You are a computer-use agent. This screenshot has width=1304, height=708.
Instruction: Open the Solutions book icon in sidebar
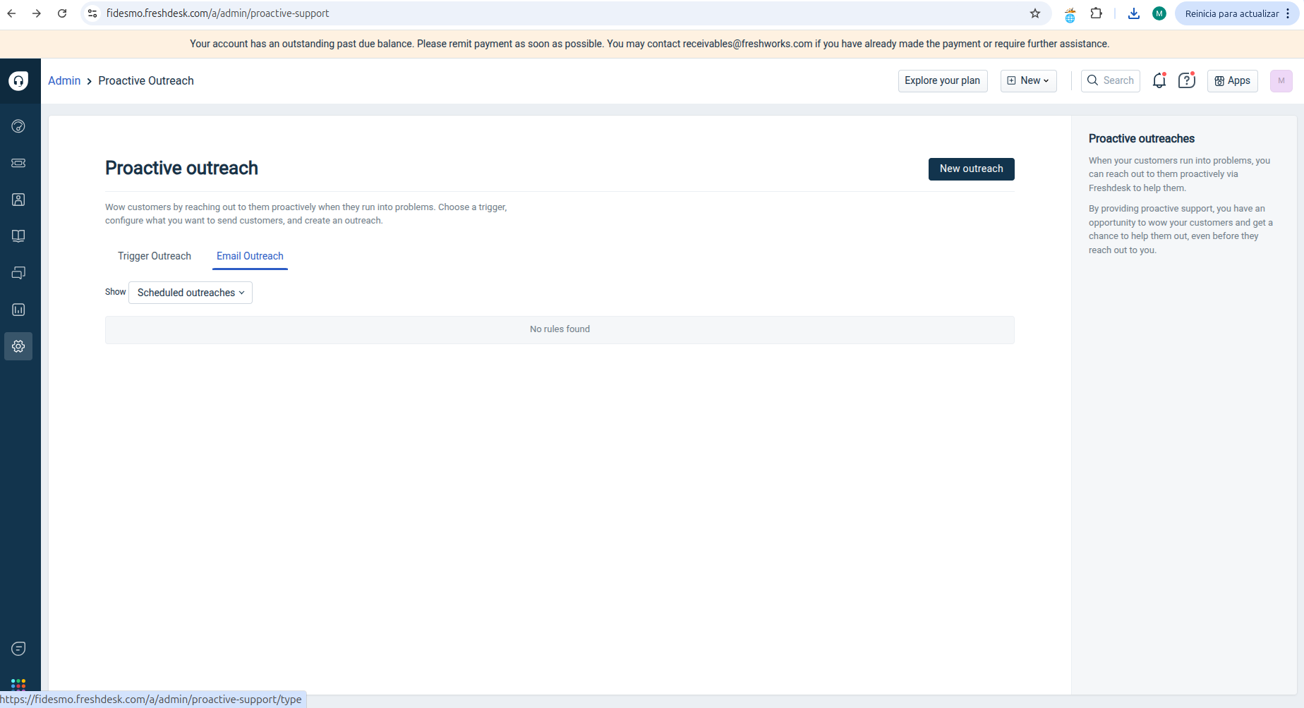pyautogui.click(x=18, y=236)
